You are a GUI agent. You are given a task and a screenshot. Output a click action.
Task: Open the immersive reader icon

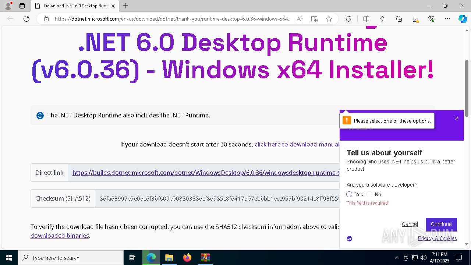pos(314,19)
